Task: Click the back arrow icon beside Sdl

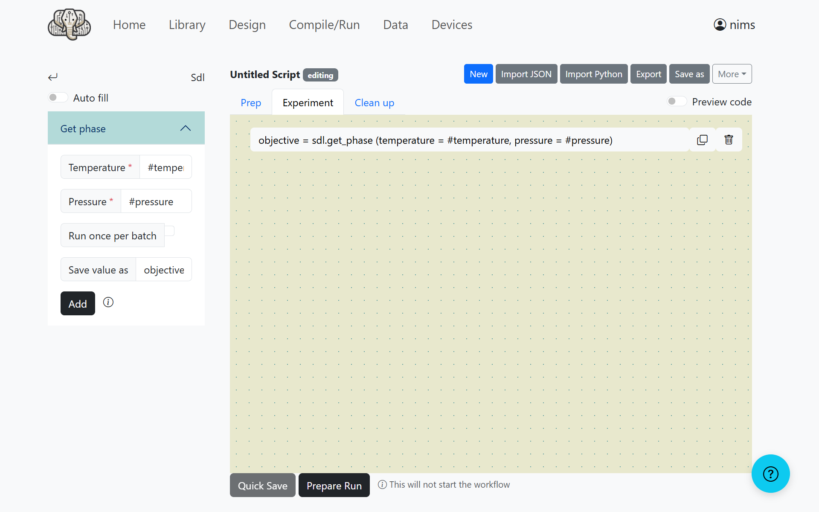Action: pyautogui.click(x=53, y=77)
